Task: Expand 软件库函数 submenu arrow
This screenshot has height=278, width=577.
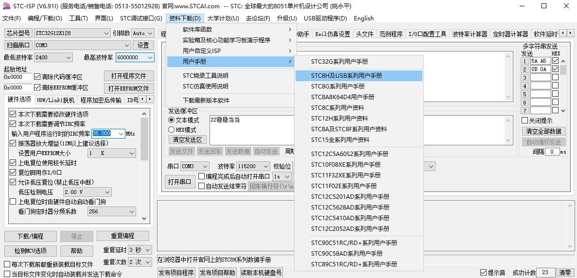Action: click(x=290, y=30)
